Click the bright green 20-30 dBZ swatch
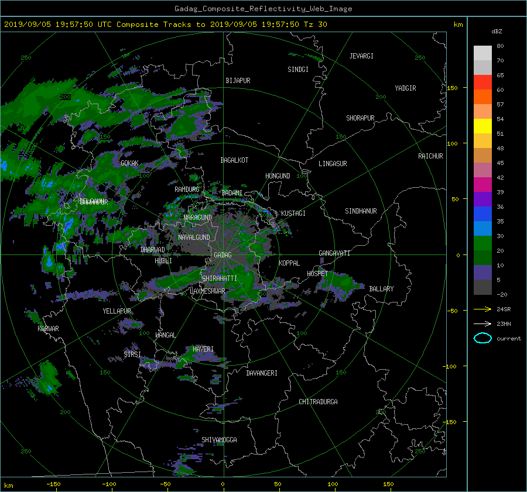The image size is (527, 492). (482, 243)
